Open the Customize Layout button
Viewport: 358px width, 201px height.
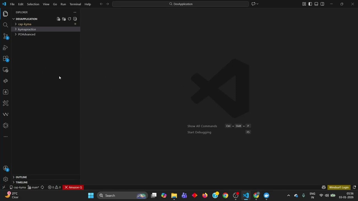pos(304,4)
